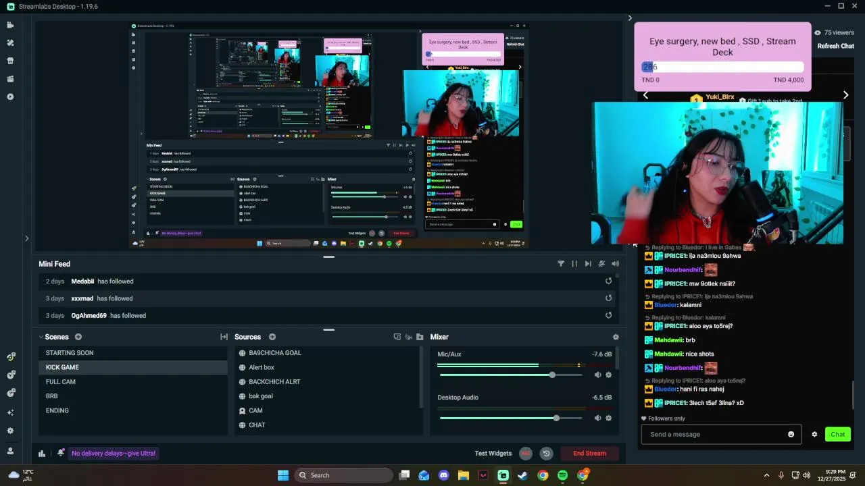The height and width of the screenshot is (486, 865).
Task: Show hidden system tray icons
Action: coord(766,475)
